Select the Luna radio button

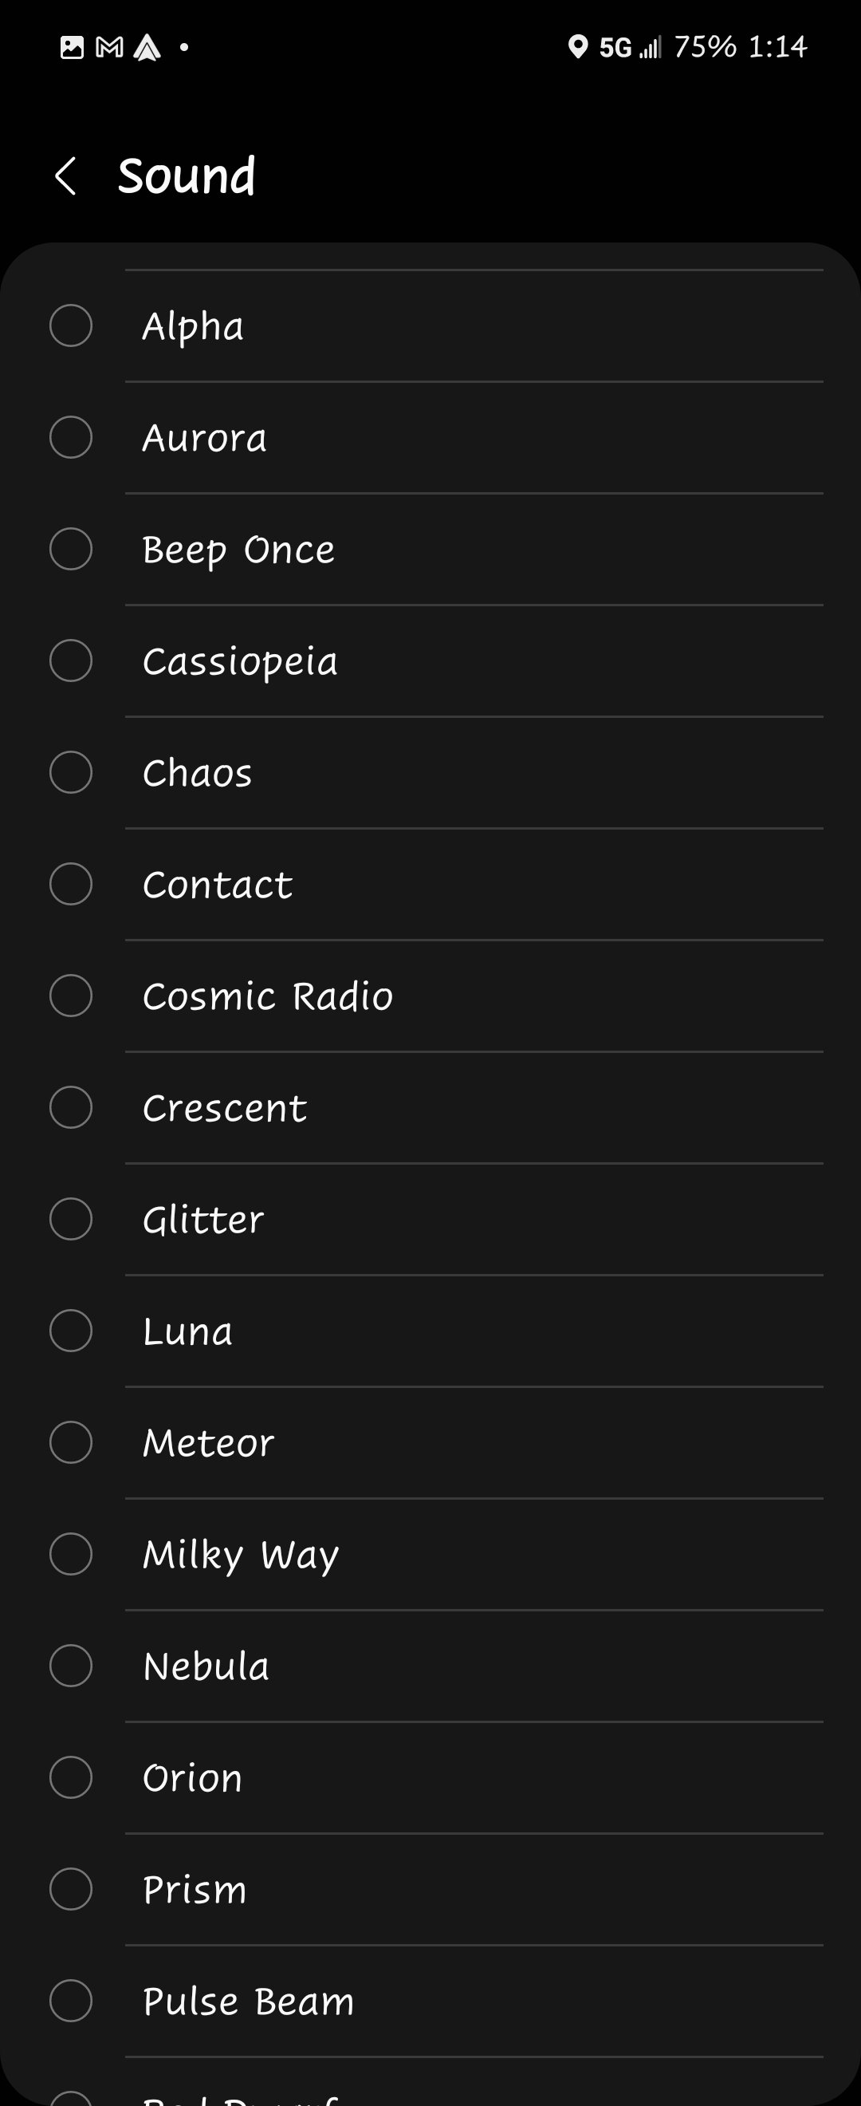(x=71, y=1331)
